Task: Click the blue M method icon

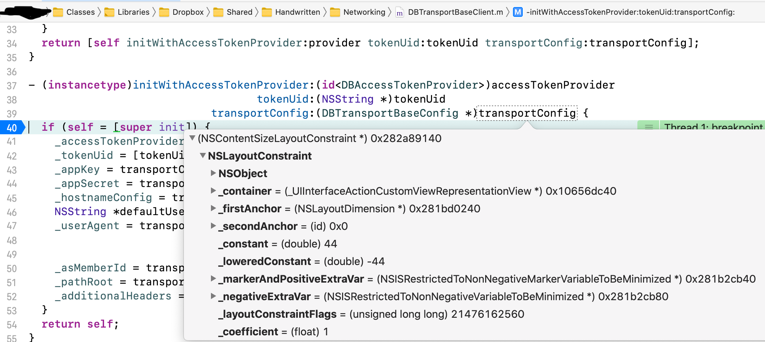Action: tap(517, 12)
